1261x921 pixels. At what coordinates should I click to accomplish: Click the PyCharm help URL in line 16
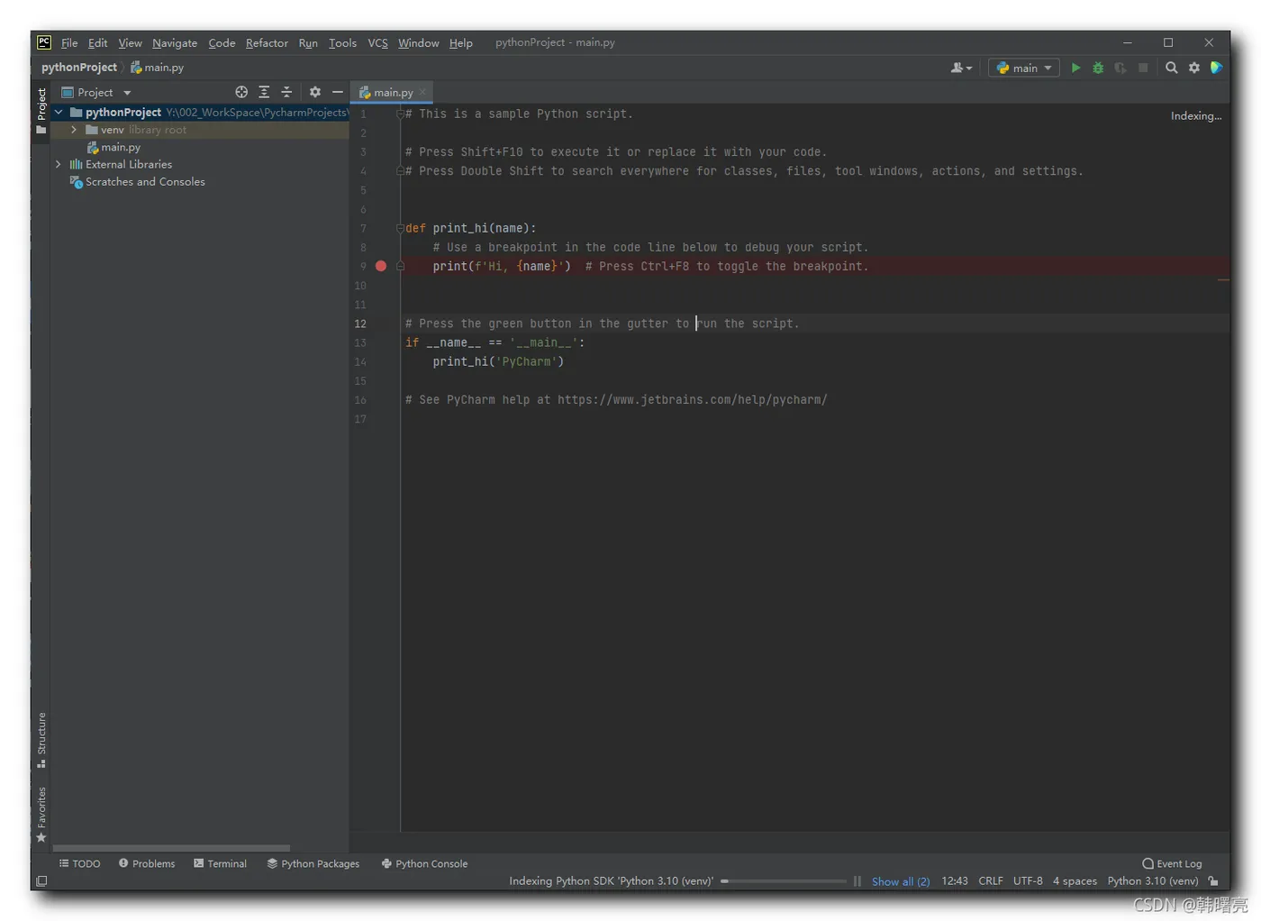[x=692, y=399]
